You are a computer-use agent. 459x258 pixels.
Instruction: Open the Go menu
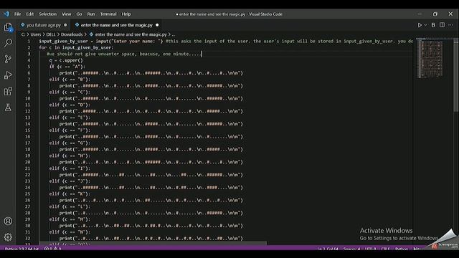79,14
